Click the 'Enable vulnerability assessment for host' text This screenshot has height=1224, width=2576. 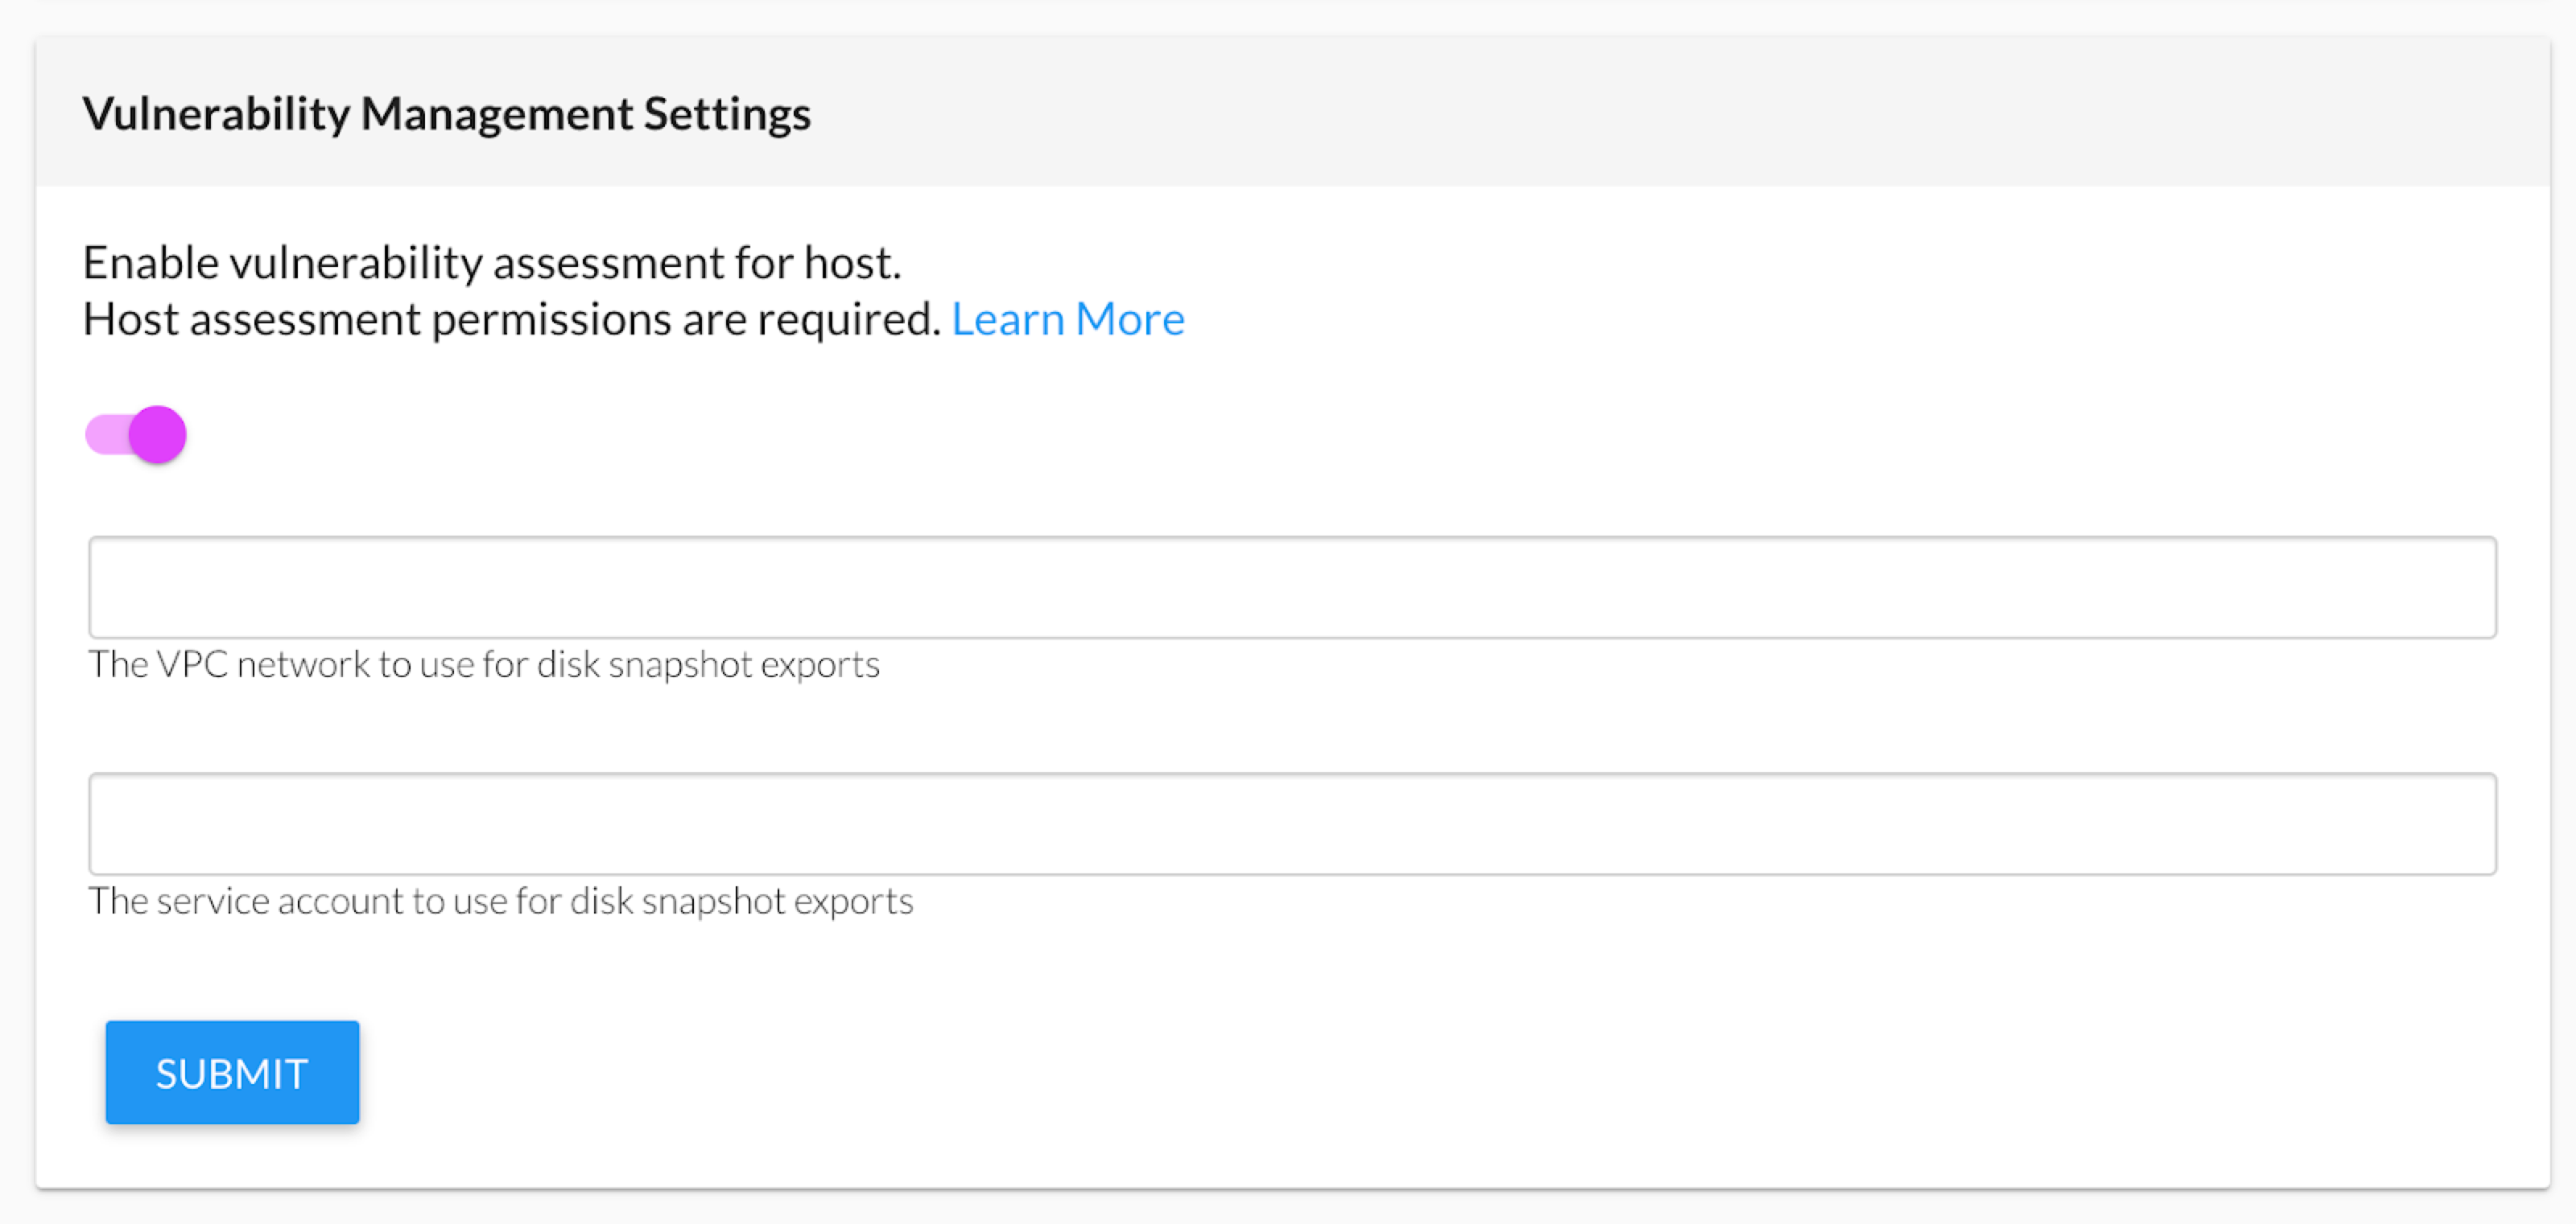pyautogui.click(x=491, y=263)
